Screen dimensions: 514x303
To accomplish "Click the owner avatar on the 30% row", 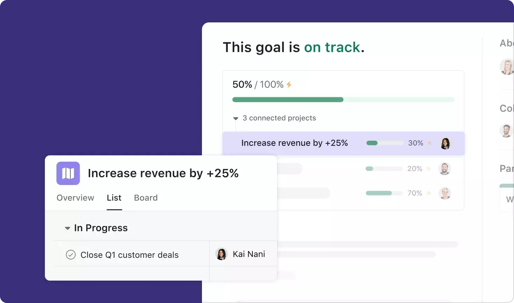I will coord(445,143).
